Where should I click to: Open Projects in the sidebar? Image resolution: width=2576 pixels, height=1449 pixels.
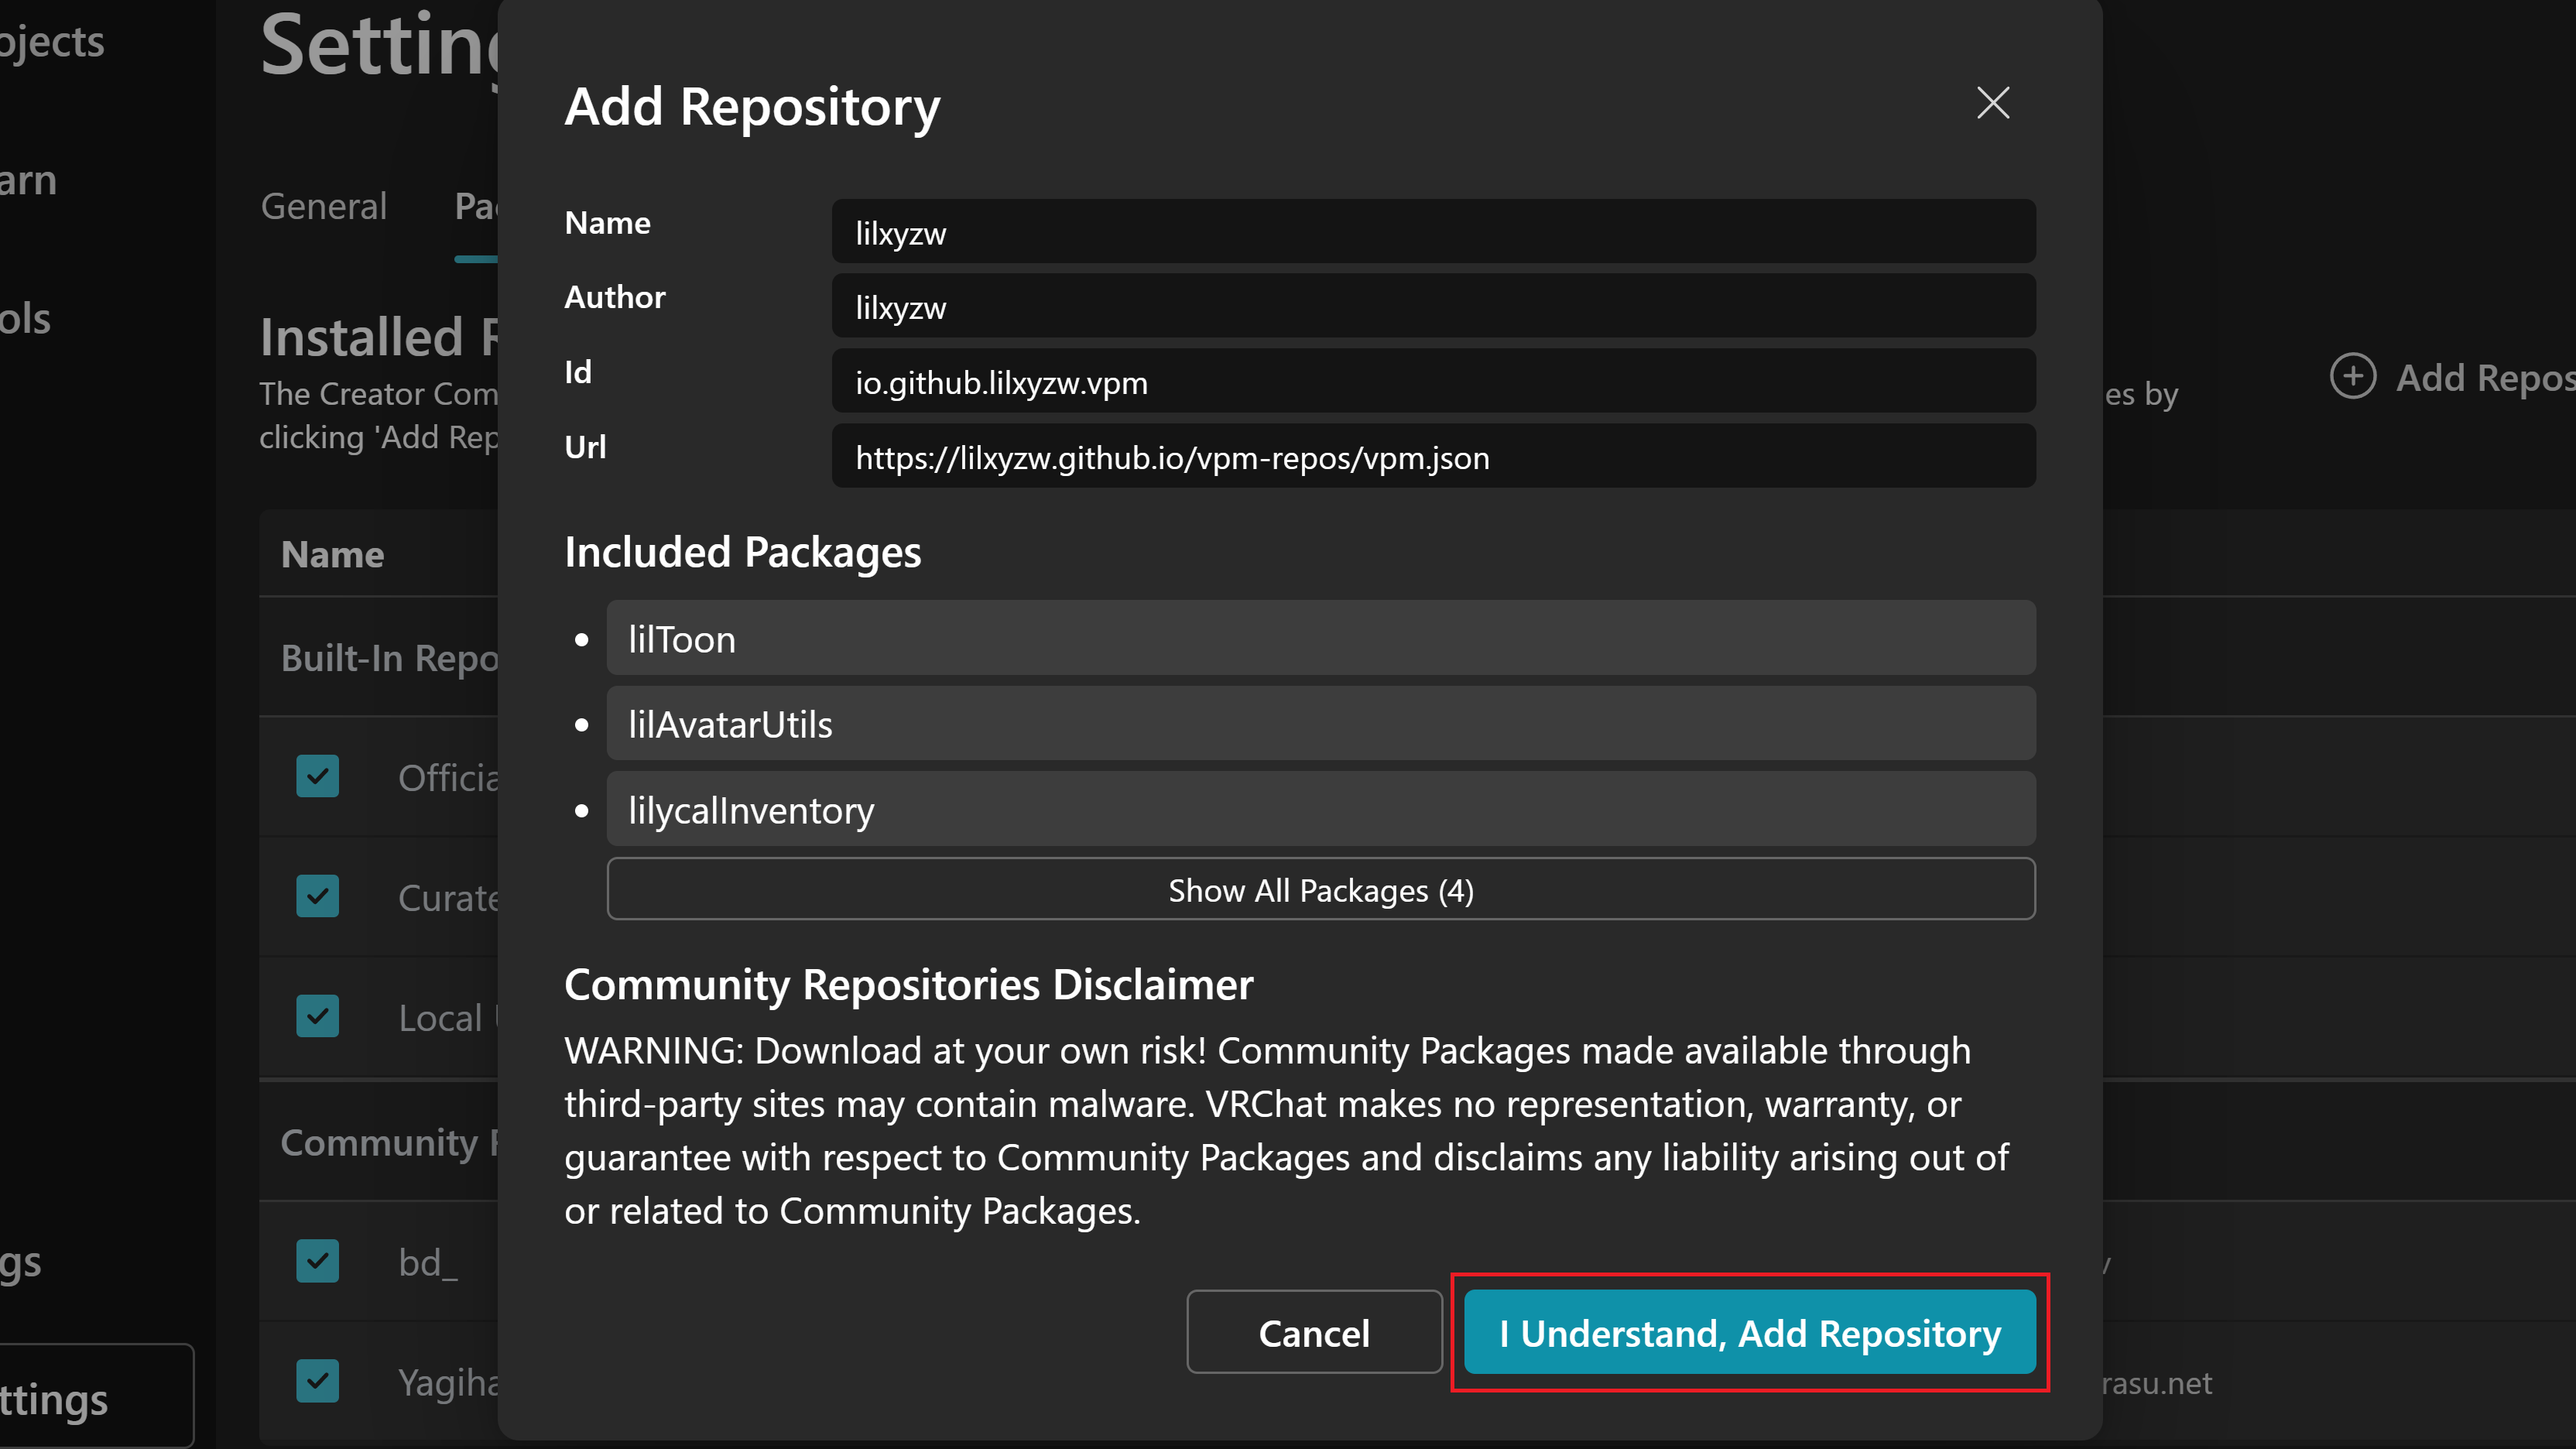pos(50,42)
